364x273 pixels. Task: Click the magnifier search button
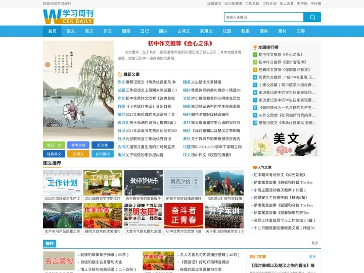pos(312,17)
